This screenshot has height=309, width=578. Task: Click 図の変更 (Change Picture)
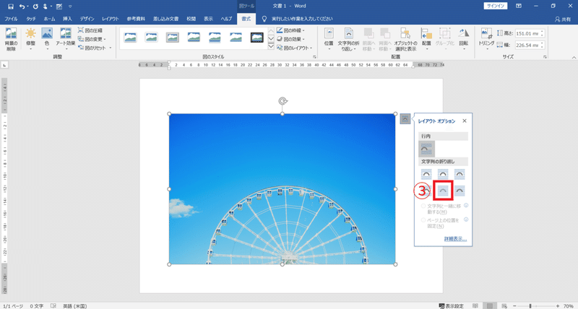click(x=92, y=39)
